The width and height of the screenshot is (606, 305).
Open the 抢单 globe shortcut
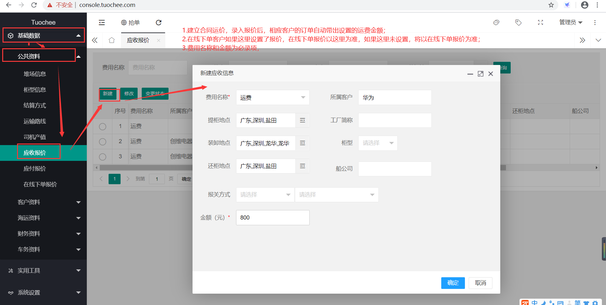point(130,22)
